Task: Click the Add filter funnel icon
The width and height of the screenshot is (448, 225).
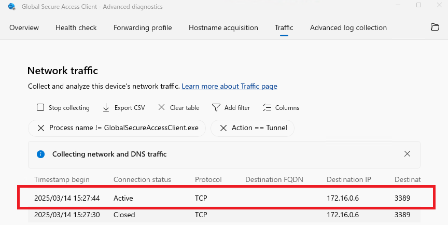Action: click(x=216, y=108)
